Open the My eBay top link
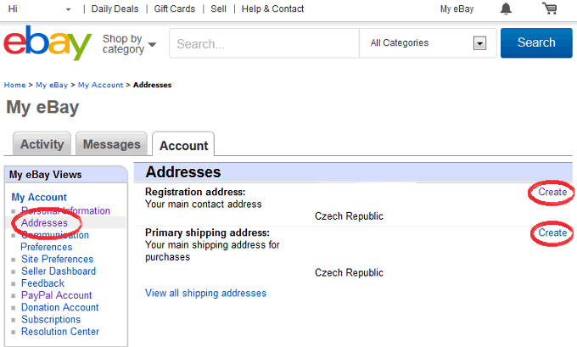The image size is (577, 347). 457,8
